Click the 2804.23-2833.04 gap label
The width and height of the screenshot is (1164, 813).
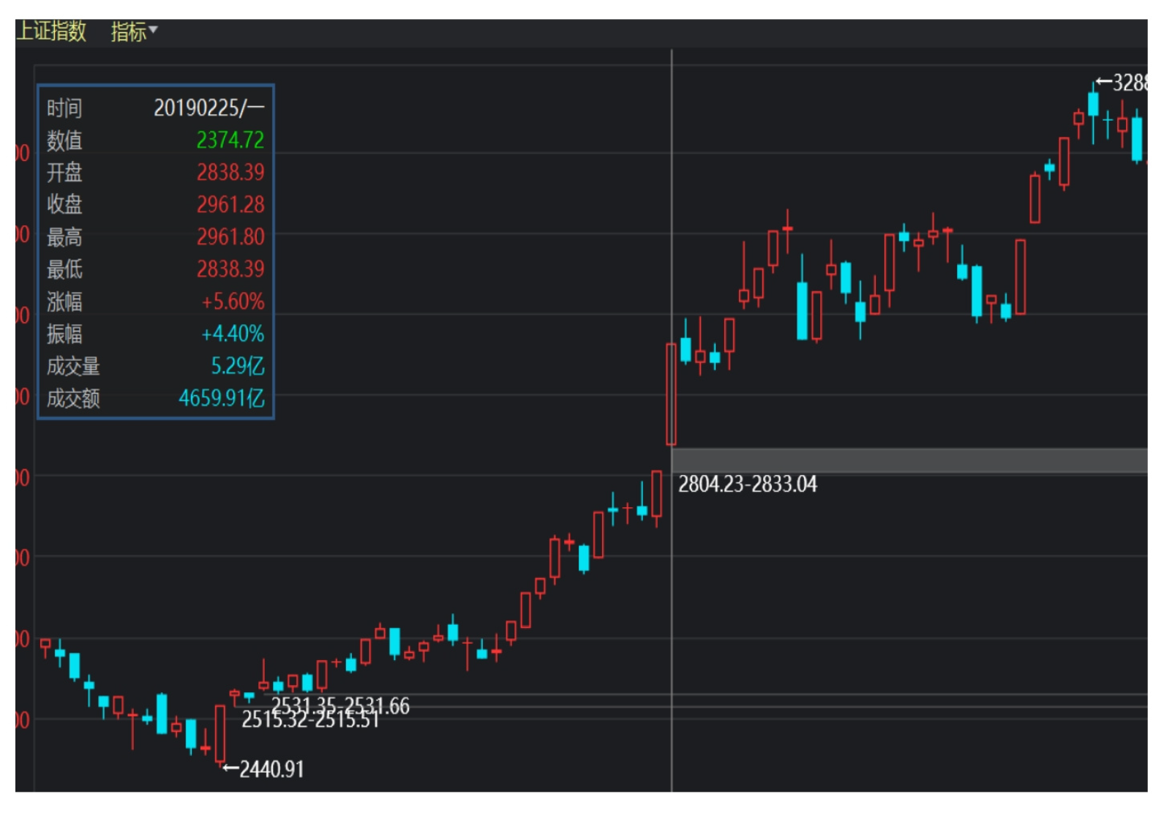tap(747, 484)
